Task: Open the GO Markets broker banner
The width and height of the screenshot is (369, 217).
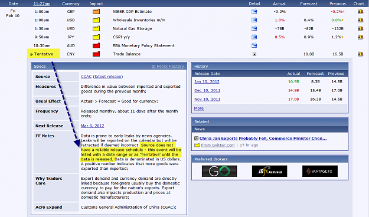Action: (x=219, y=171)
